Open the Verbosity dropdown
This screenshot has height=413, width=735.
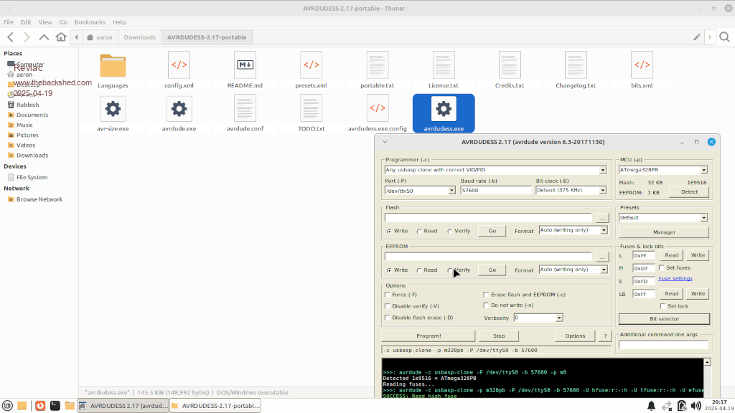[x=559, y=318]
